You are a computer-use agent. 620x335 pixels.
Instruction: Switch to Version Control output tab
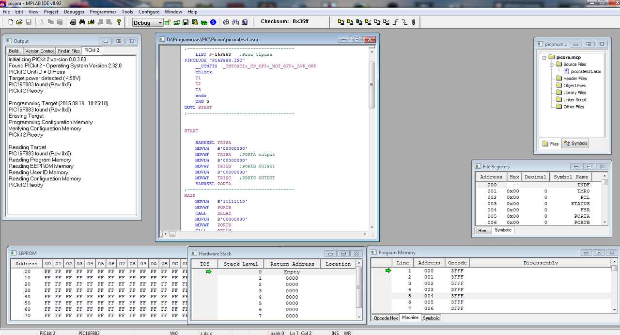[39, 51]
